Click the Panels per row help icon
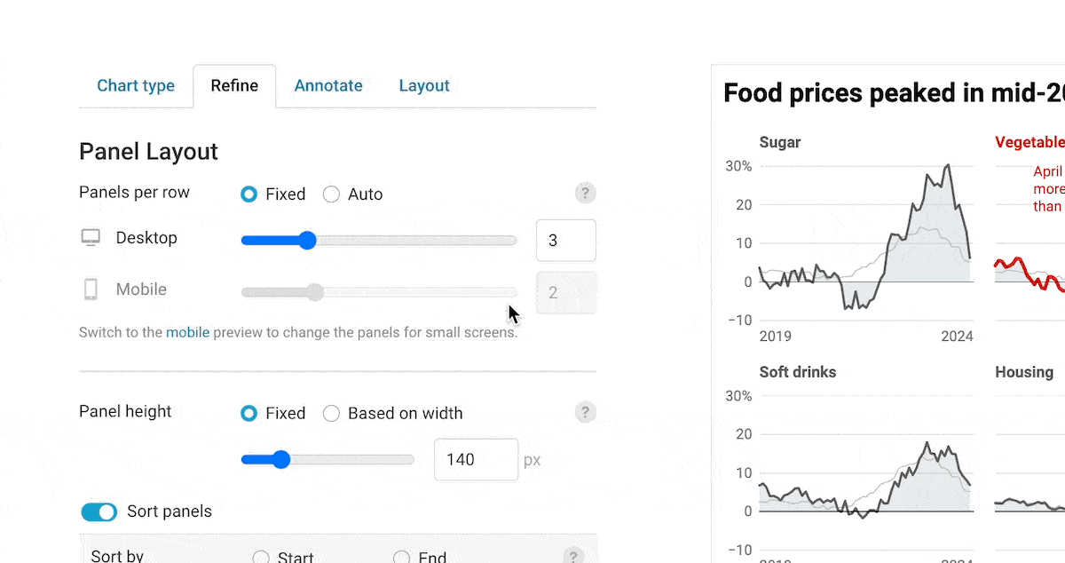1065x563 pixels. [585, 194]
